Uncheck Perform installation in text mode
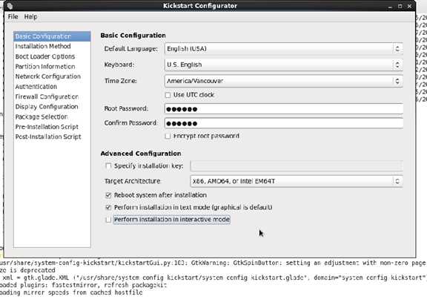The image size is (427, 305). pos(108,208)
